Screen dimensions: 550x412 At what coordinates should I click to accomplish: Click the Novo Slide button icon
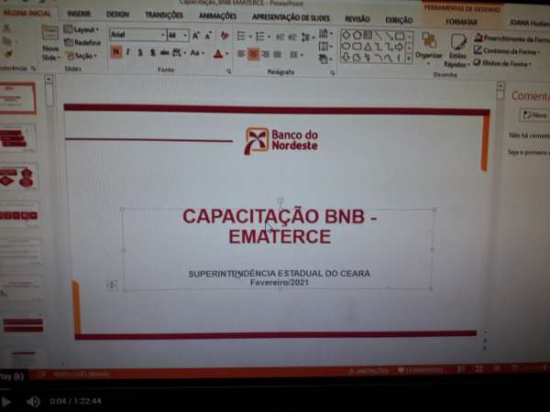(49, 33)
